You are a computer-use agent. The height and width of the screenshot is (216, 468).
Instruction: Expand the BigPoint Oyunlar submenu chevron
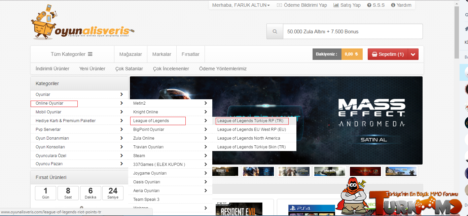click(206, 129)
